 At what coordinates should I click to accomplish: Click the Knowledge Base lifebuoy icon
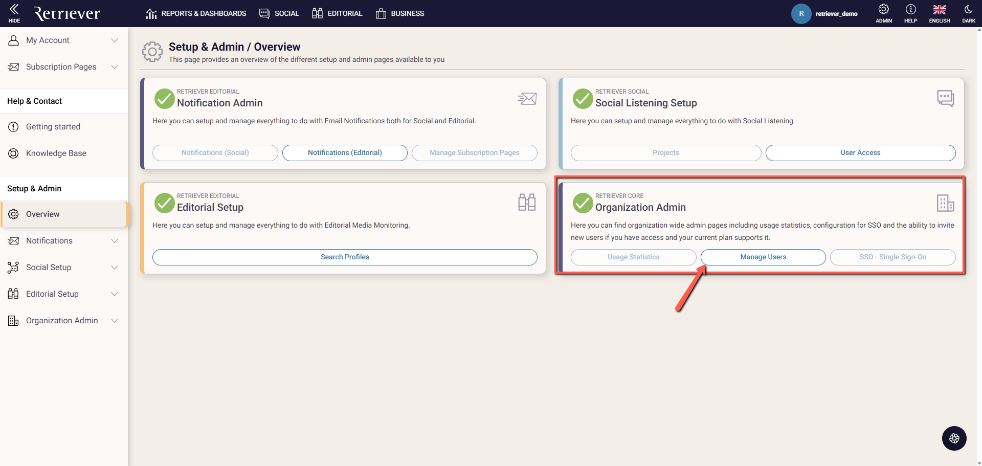(14, 153)
